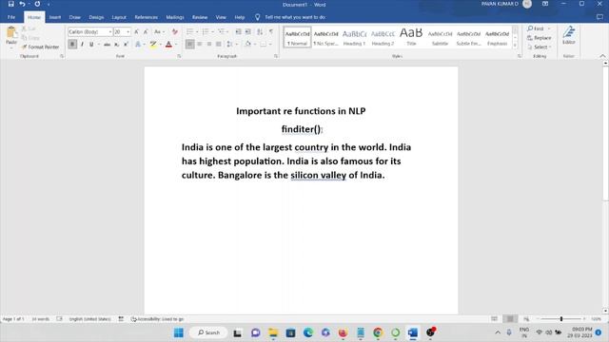Toggle Underline formatting

pyautogui.click(x=91, y=45)
